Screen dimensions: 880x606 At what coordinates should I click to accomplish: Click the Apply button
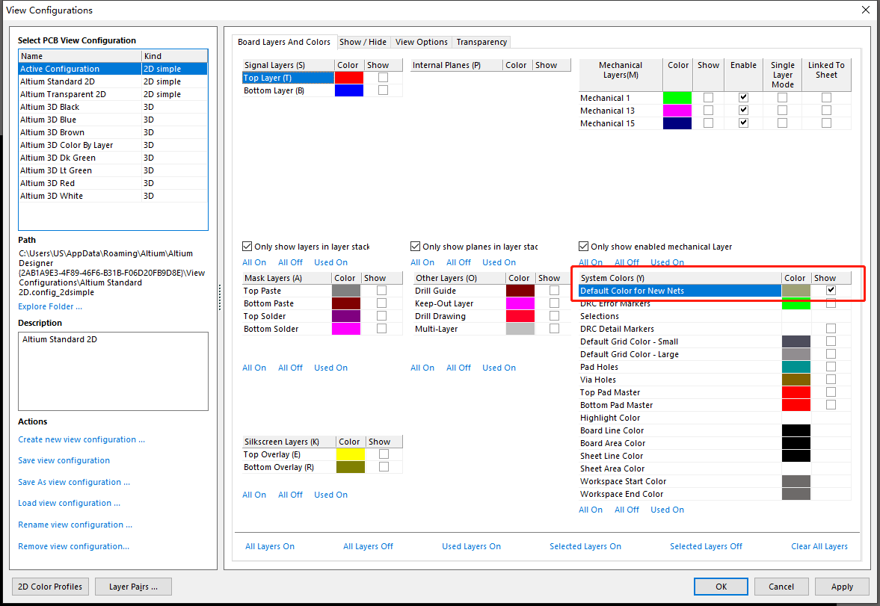click(x=843, y=587)
